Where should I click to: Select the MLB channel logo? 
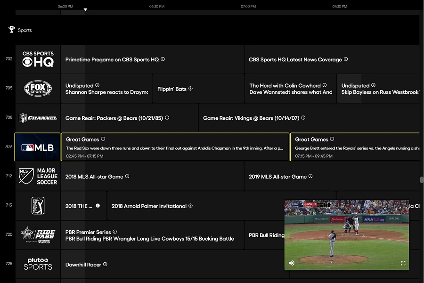pyautogui.click(x=37, y=147)
